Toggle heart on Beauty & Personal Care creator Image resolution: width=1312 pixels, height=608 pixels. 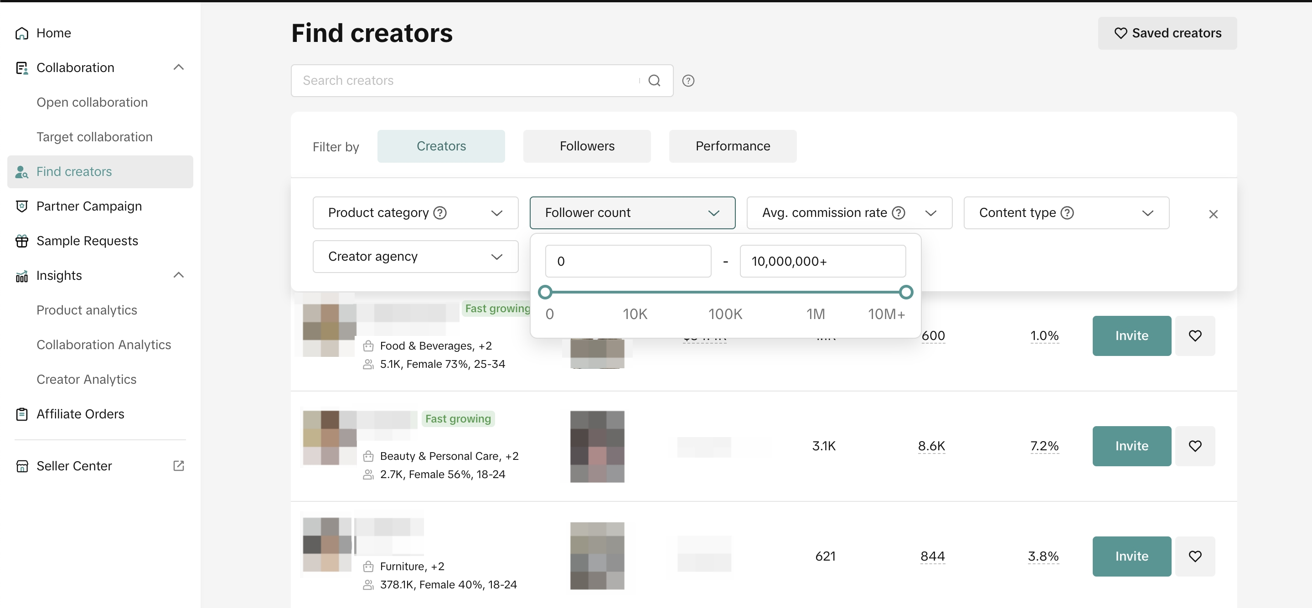[1195, 446]
